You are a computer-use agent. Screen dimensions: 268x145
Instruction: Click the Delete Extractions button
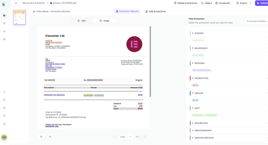[x=186, y=3]
